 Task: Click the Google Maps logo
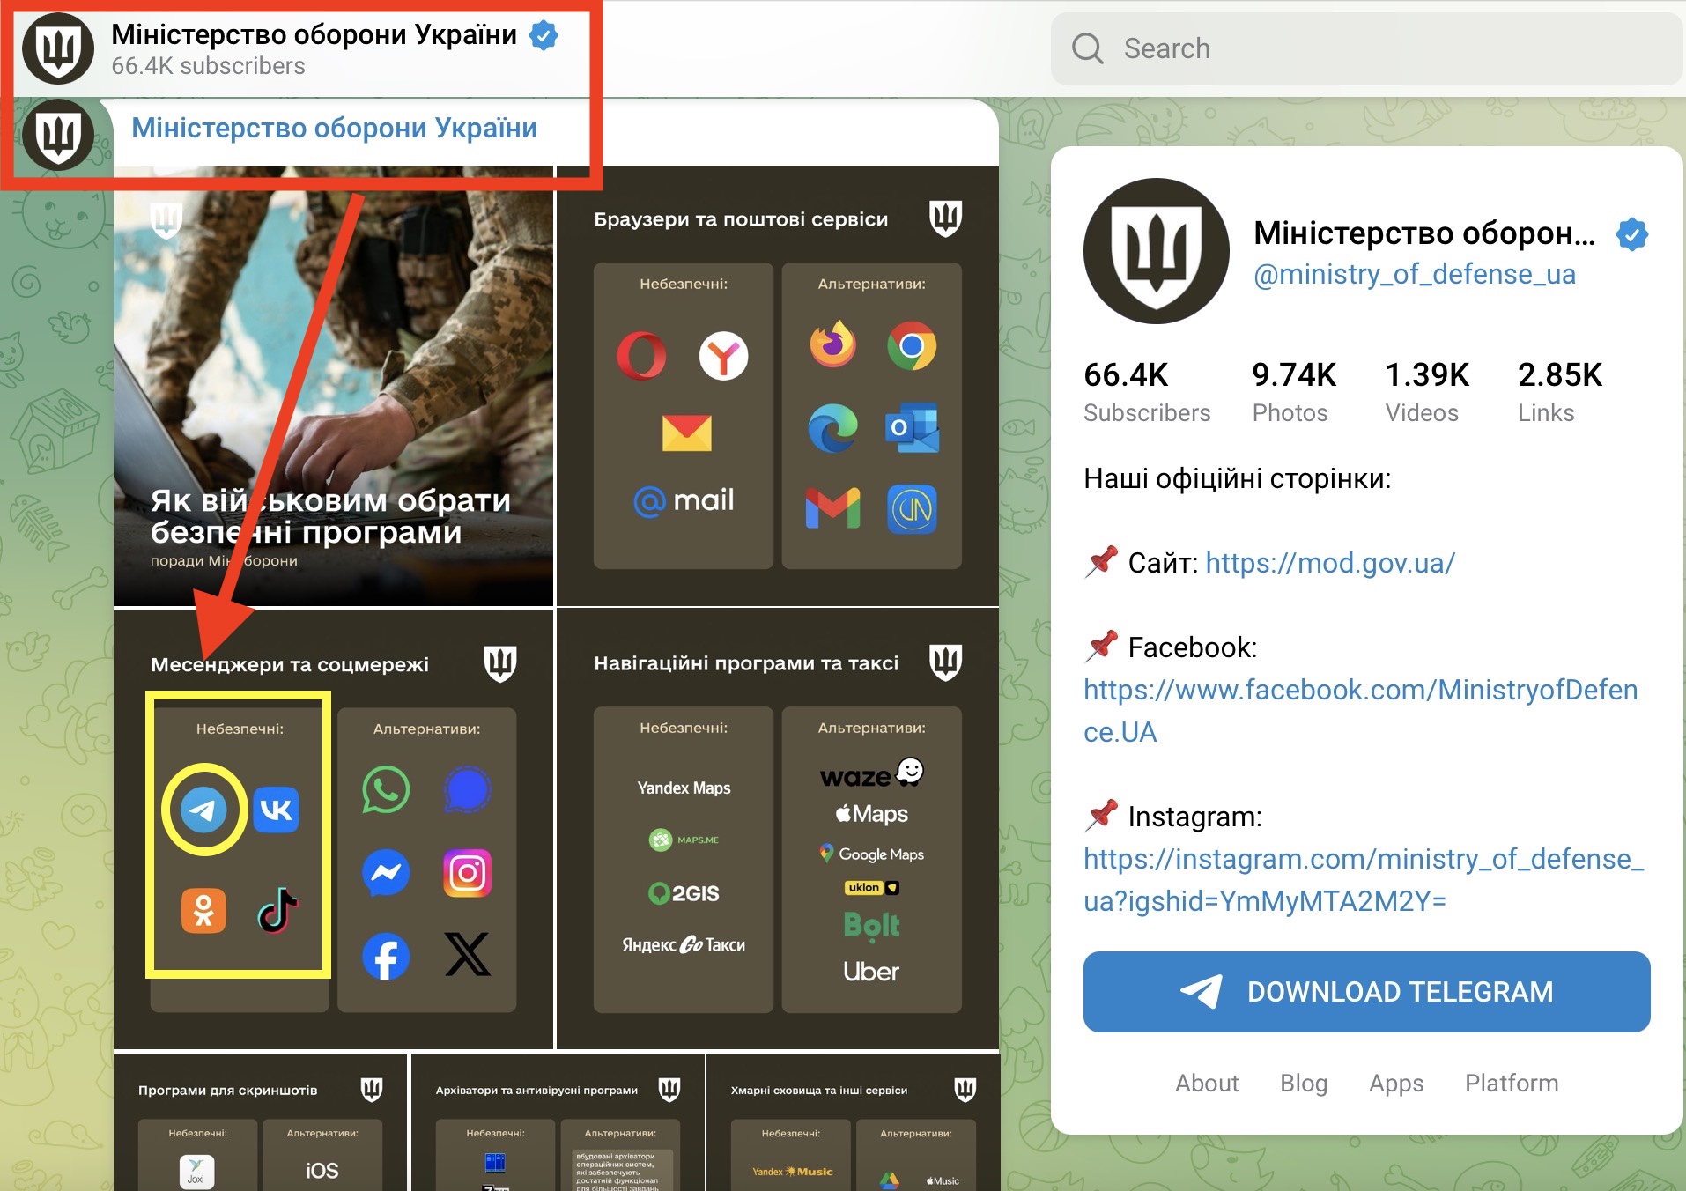click(871, 854)
